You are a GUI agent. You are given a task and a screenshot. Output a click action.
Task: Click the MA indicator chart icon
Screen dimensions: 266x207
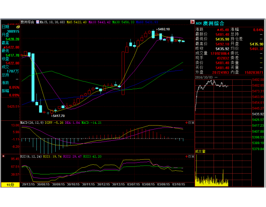coord(38,22)
